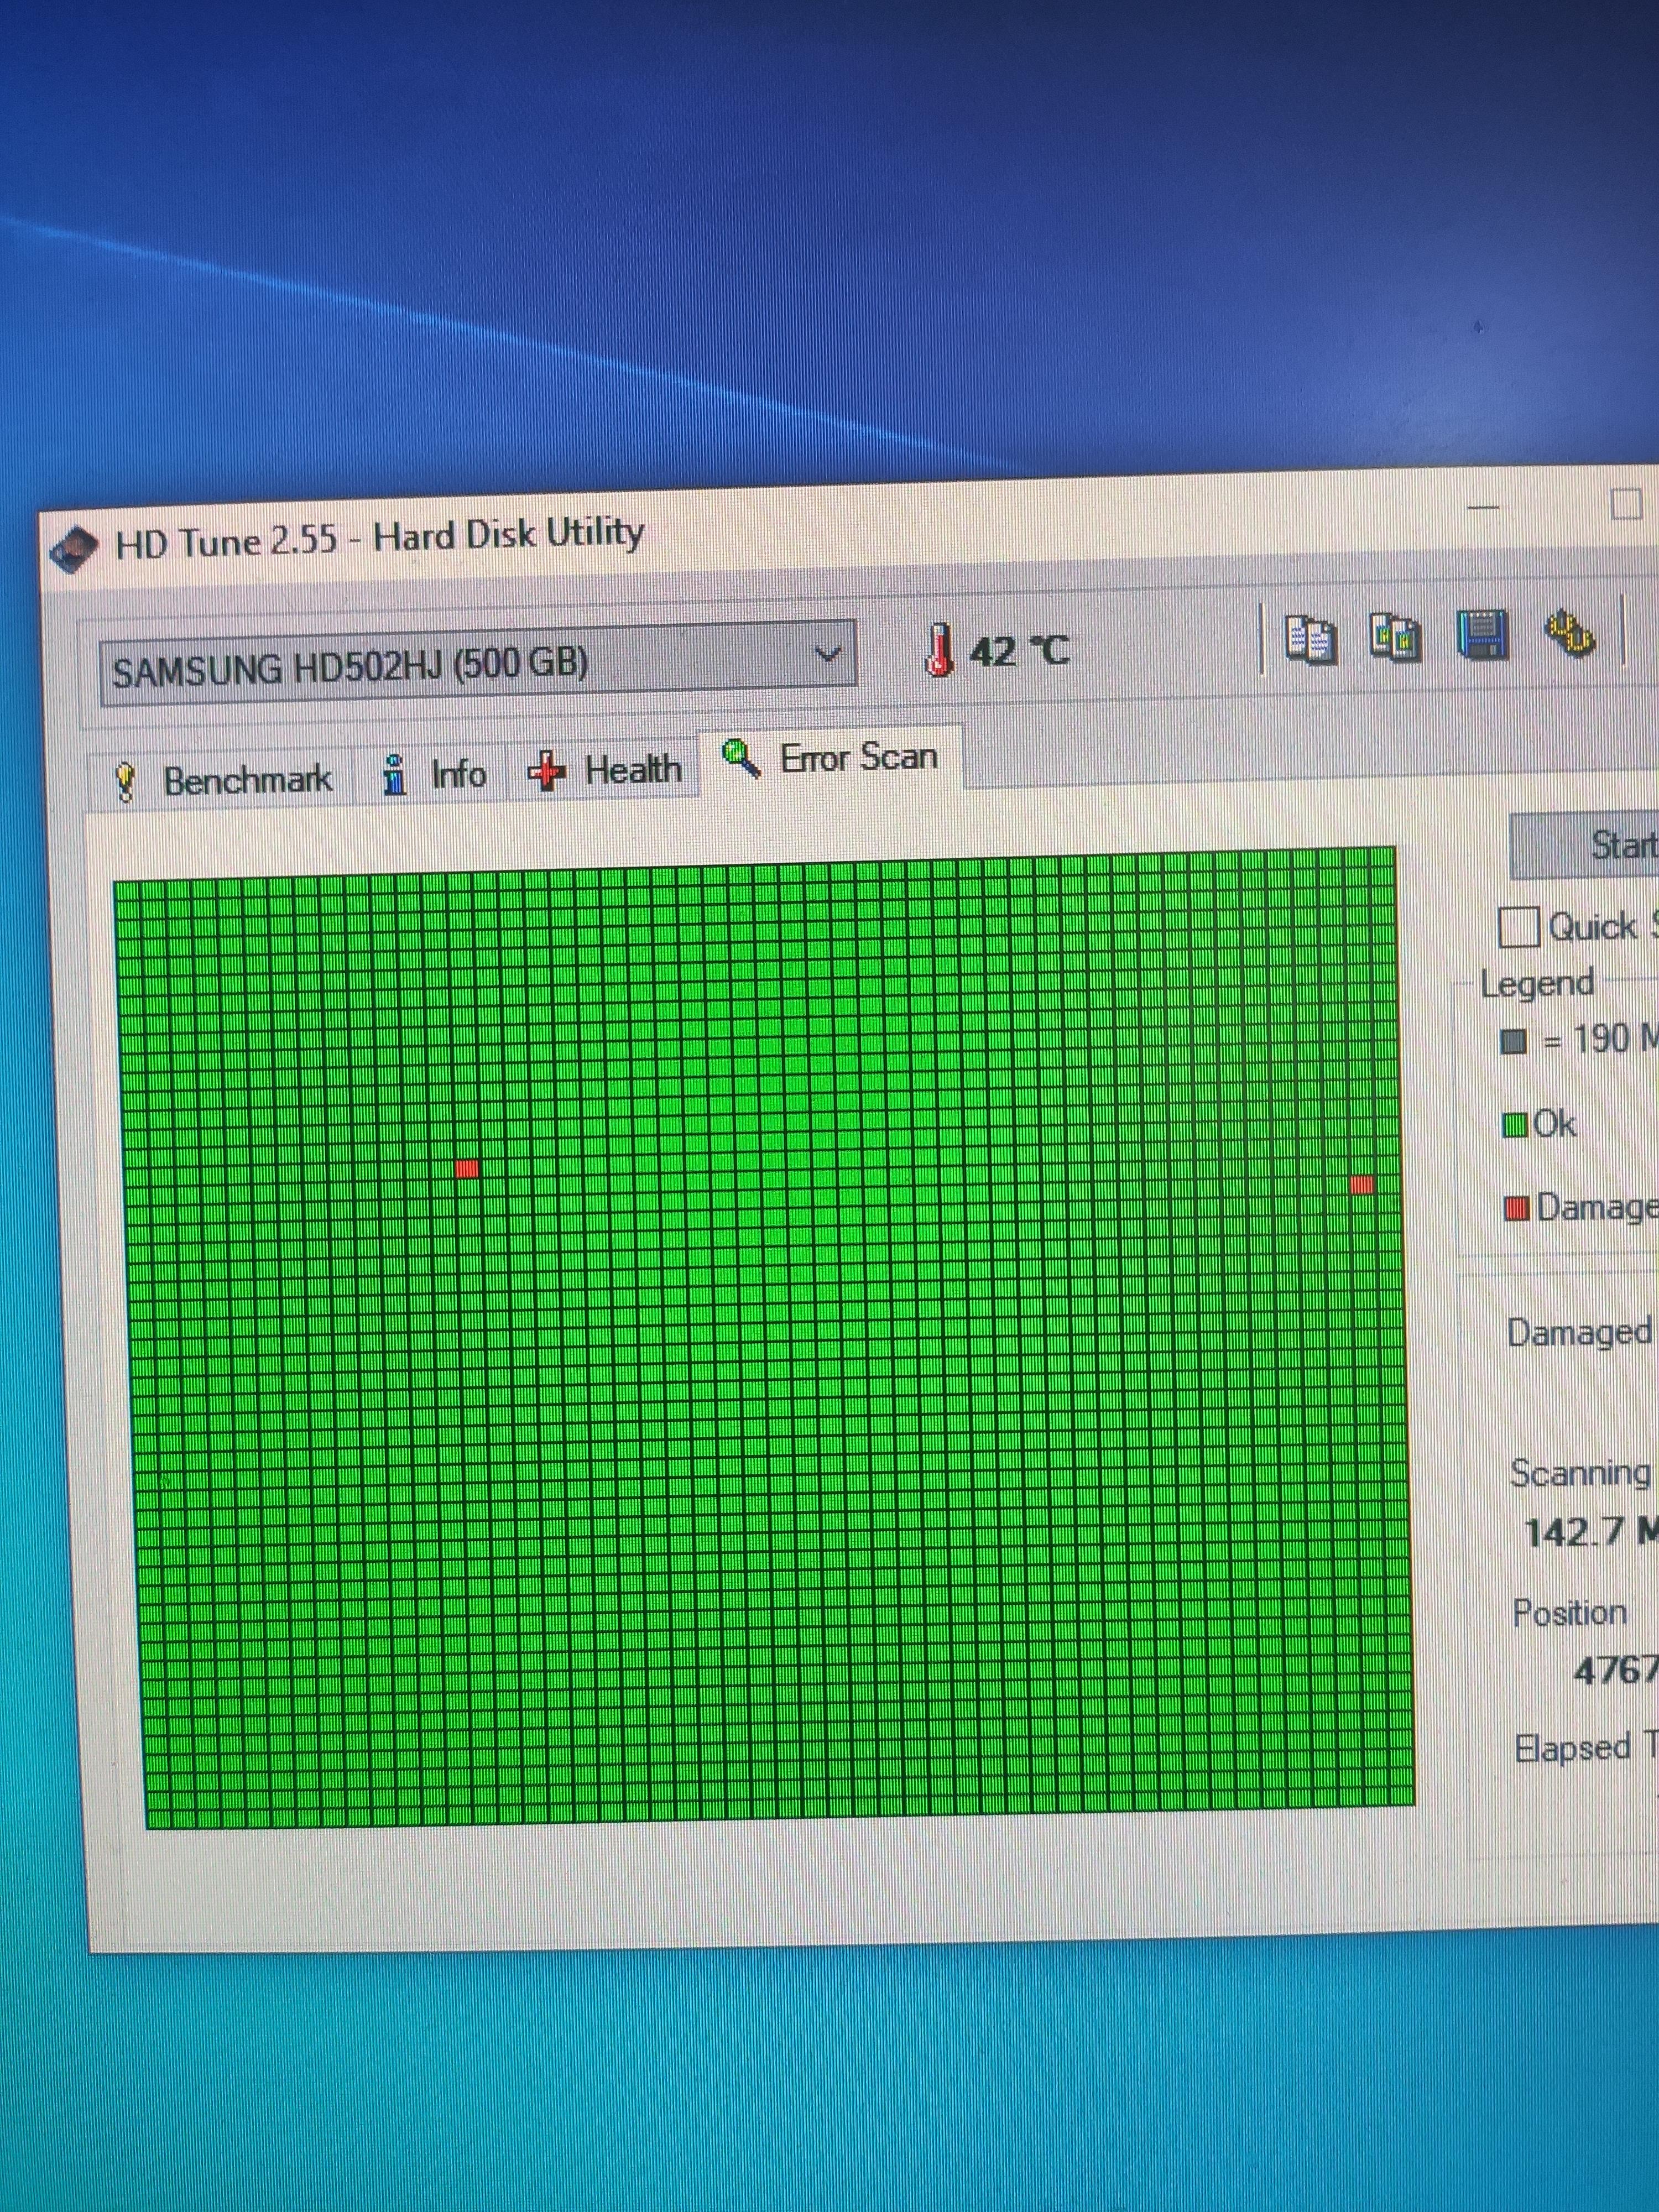This screenshot has height=2212, width=1659.
Task: Switch to the Info tab
Action: tap(435, 774)
